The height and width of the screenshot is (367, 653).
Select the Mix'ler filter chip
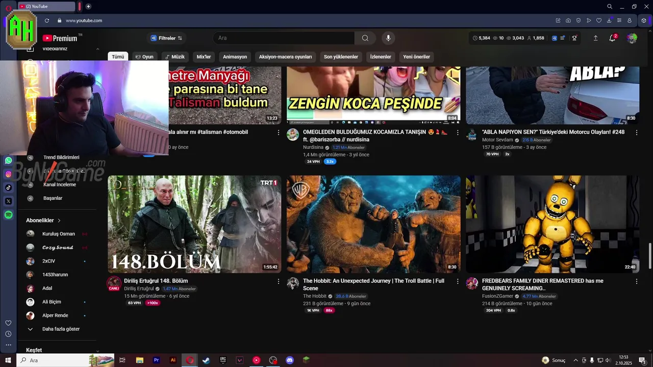(204, 57)
